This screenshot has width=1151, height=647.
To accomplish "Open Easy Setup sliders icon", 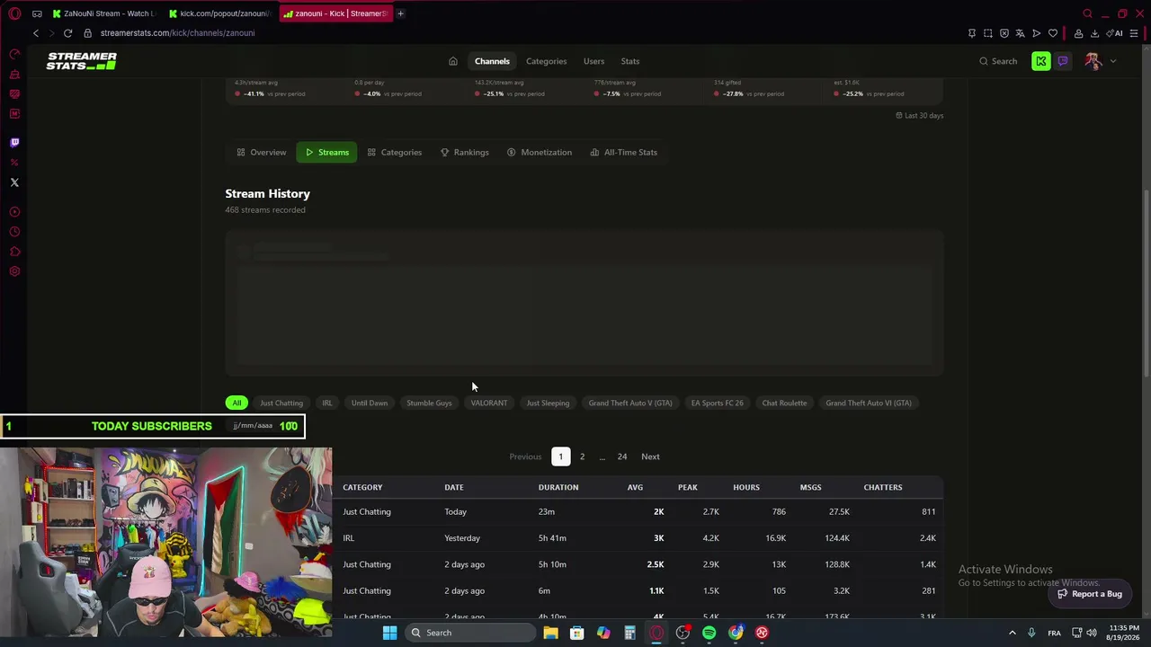I will click(1136, 33).
